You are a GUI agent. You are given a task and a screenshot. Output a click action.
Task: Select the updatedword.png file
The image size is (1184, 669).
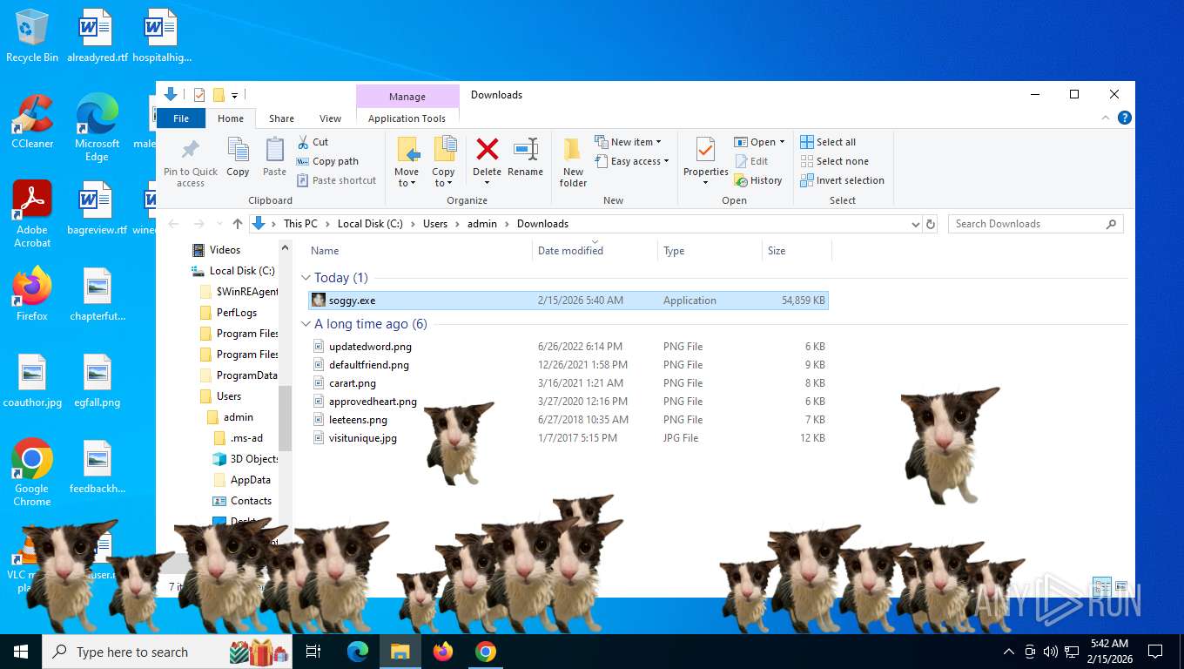pyautogui.click(x=568, y=347)
